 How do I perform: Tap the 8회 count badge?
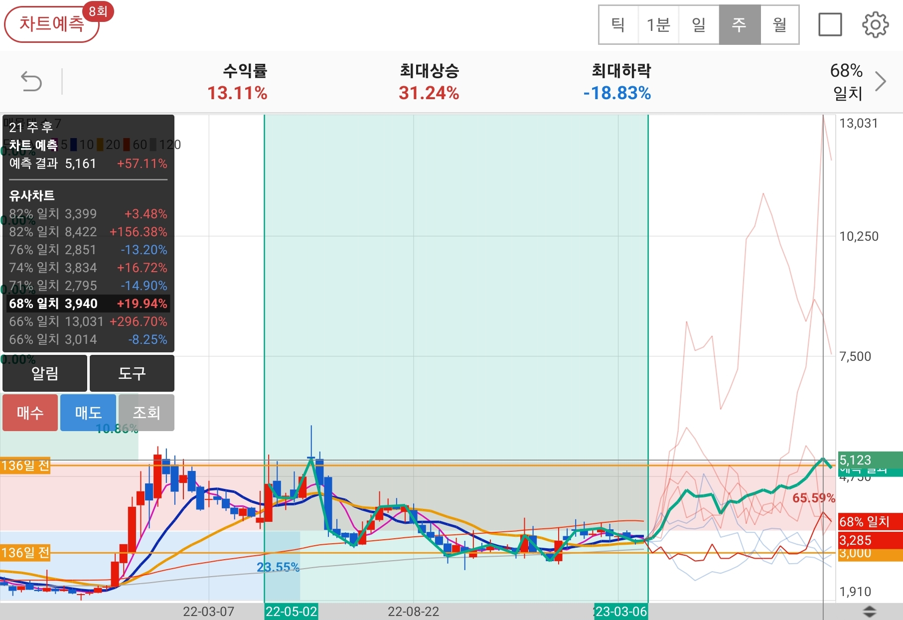click(x=98, y=11)
